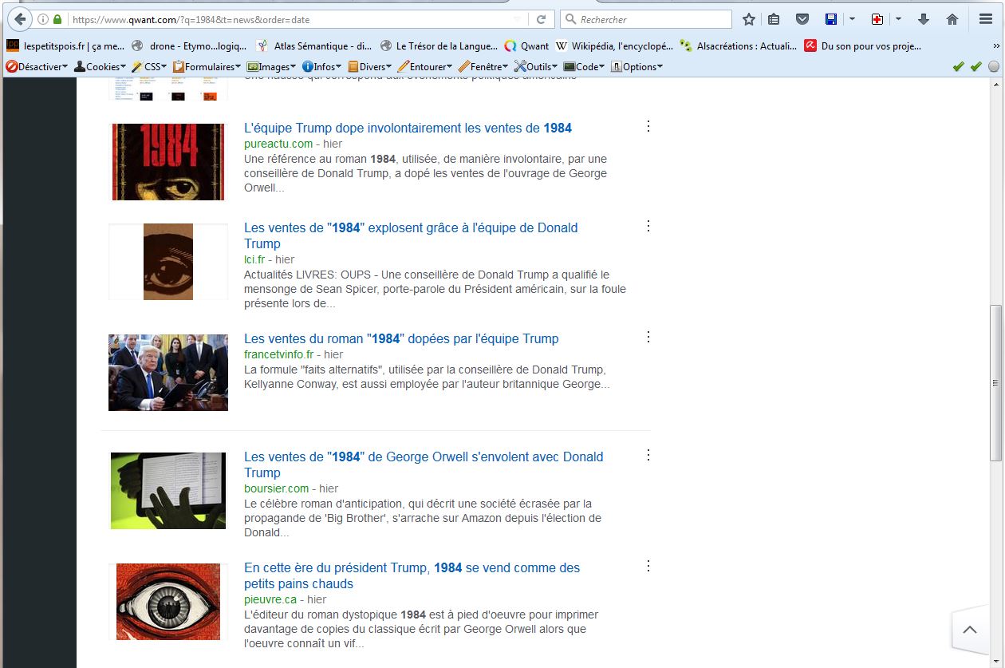Expand the Cookies dropdown in developer toolbar
This screenshot has height=668, width=1005.
[x=101, y=67]
